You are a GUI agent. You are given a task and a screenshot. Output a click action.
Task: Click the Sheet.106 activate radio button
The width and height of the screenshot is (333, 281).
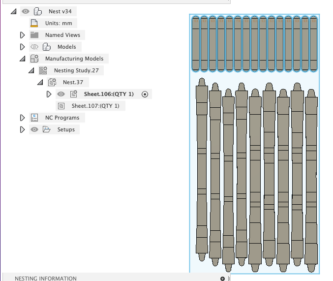145,94
